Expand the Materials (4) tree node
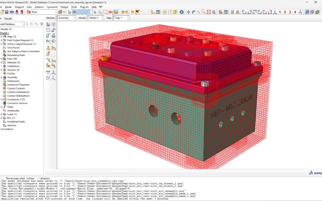Viewport: 322px width, 201px height. point(1,62)
